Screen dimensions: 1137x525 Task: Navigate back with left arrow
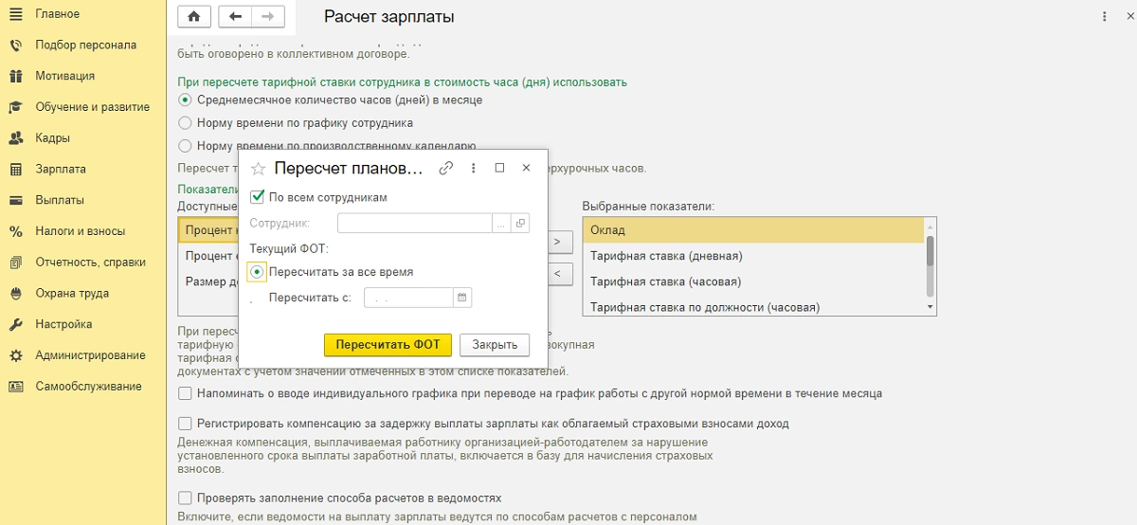[235, 16]
